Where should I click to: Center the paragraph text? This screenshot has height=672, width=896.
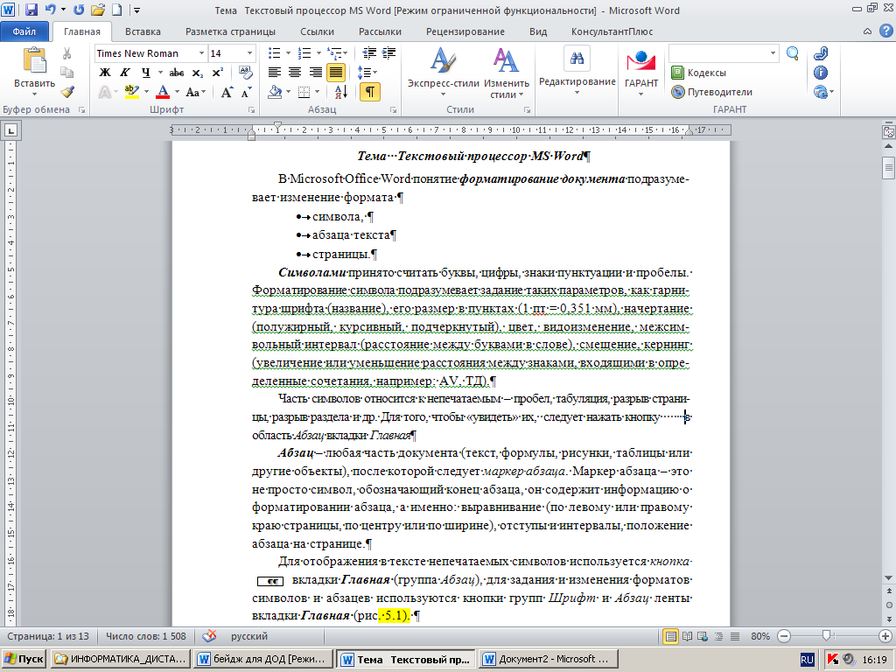click(295, 73)
